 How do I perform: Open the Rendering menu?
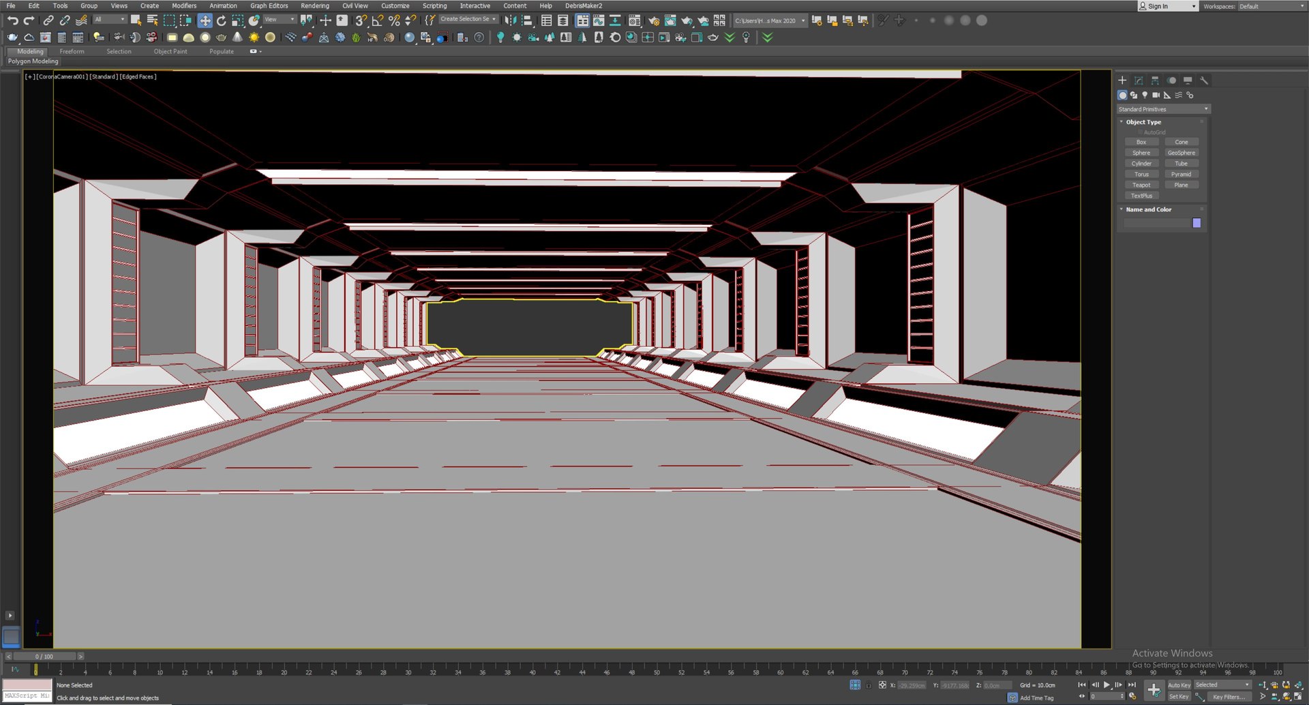point(315,5)
